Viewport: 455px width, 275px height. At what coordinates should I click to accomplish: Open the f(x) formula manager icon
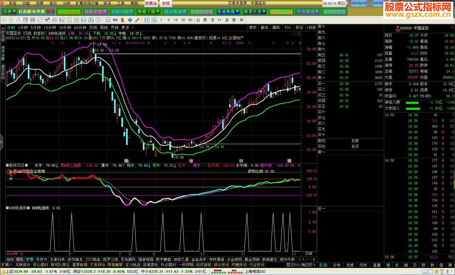pyautogui.click(x=91, y=20)
